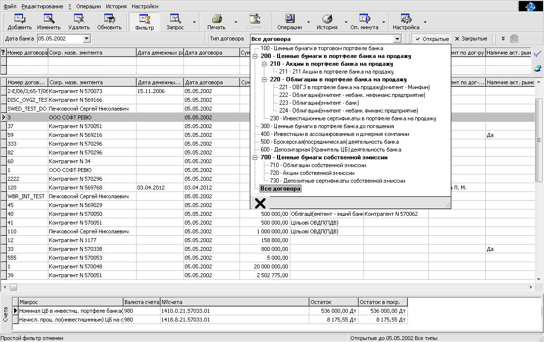Click the horizontal scrollbar thumb
Screen dimensions: 544x342
point(13,287)
